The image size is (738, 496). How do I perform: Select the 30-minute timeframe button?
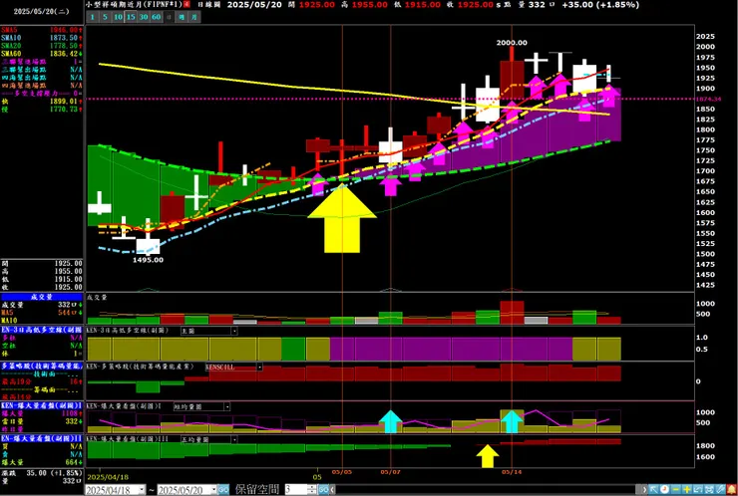click(x=144, y=17)
